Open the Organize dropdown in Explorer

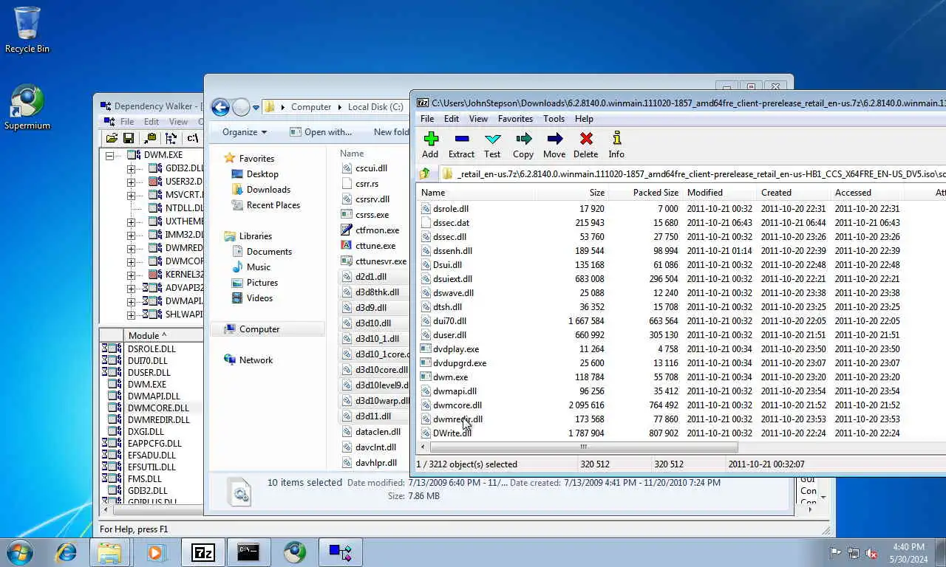(x=244, y=132)
